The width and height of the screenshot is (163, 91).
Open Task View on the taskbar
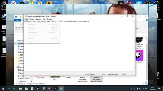click(14, 88)
